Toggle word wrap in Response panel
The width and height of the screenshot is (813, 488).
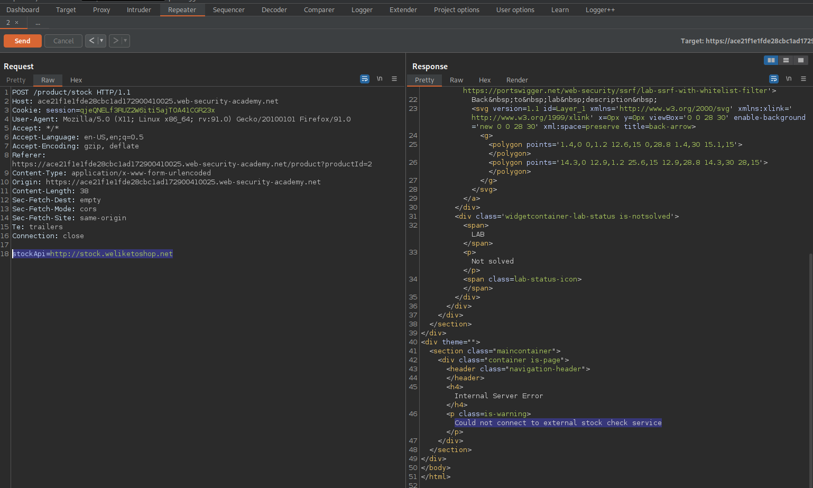point(774,79)
